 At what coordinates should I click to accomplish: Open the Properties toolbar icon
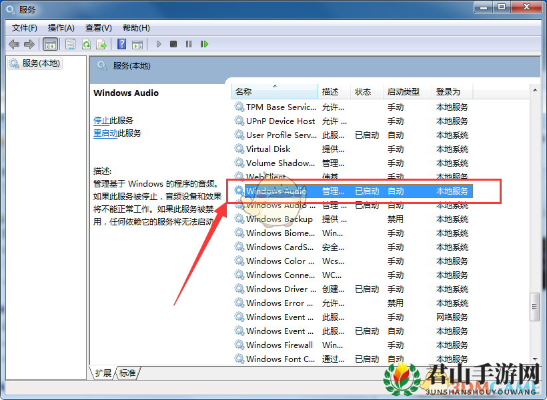(71, 44)
